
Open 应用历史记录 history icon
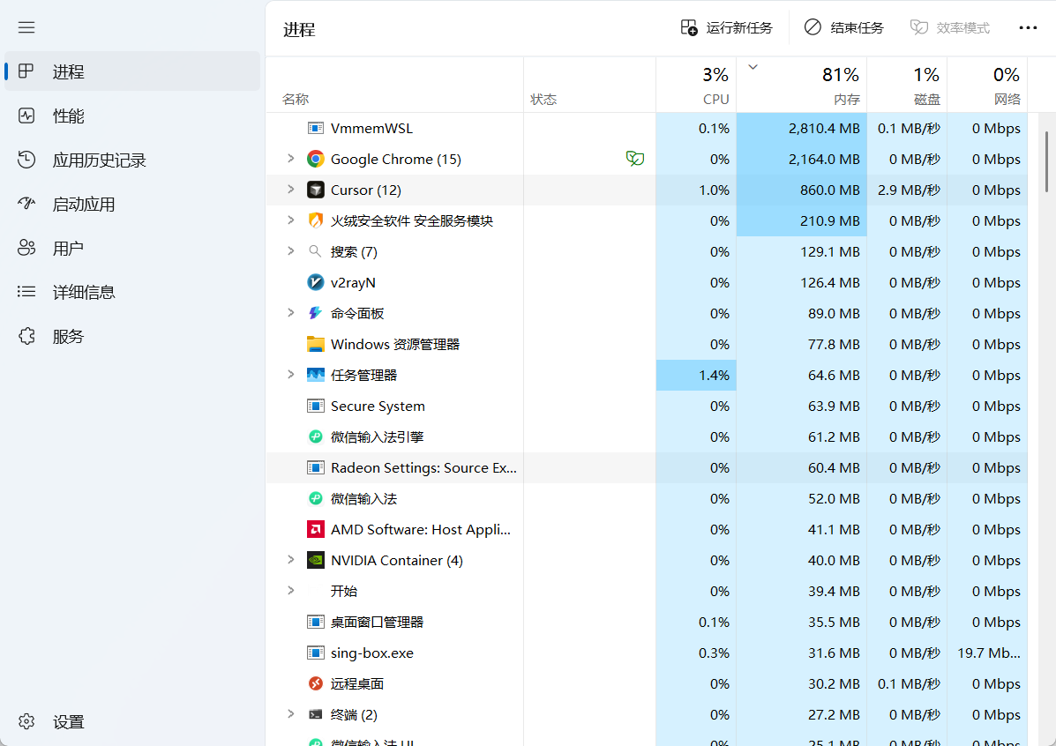click(26, 160)
